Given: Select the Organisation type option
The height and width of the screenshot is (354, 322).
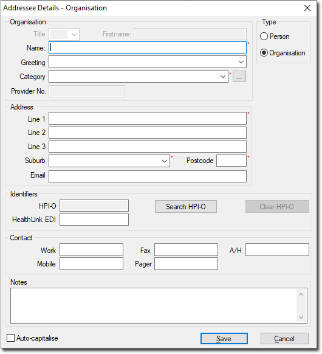Looking at the screenshot, I should 264,53.
